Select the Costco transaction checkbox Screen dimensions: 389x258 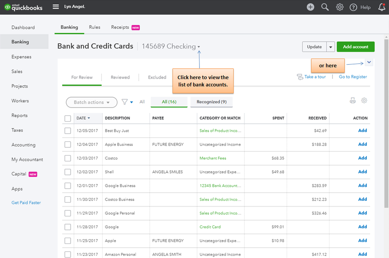tap(68, 158)
